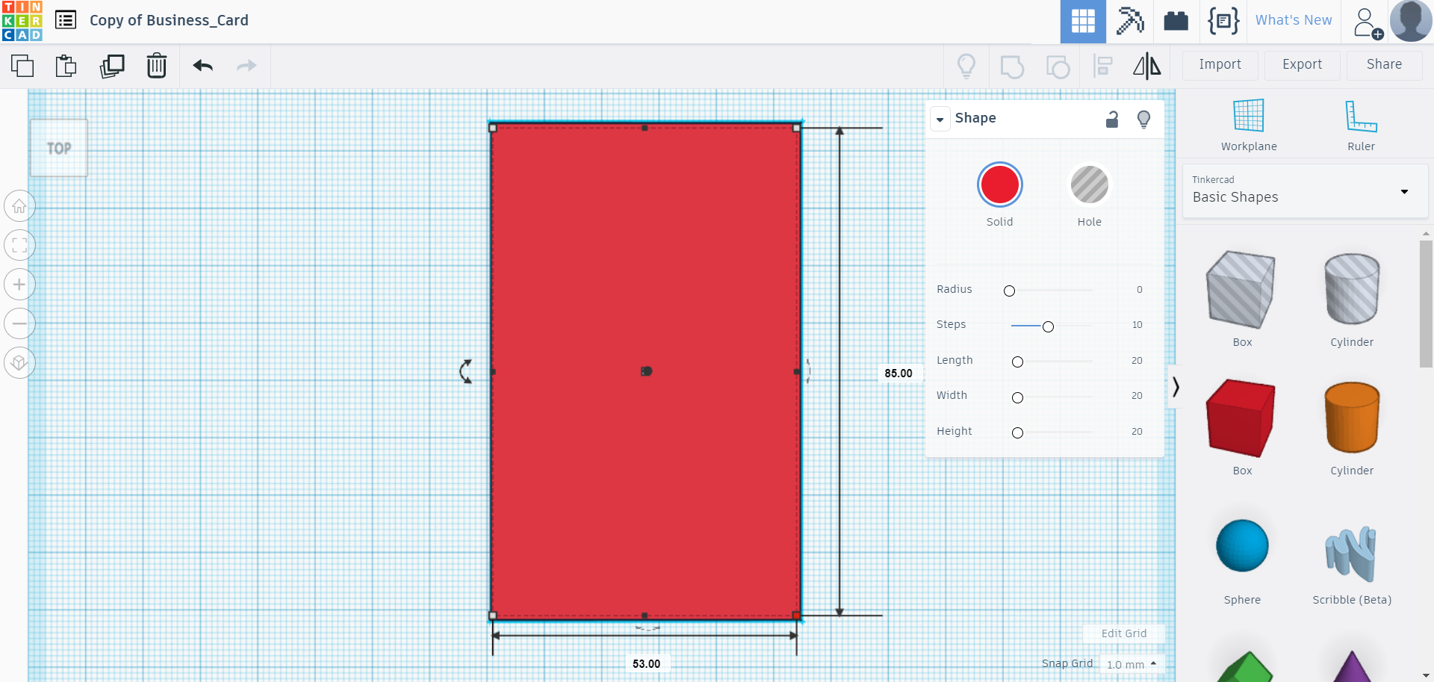1434x682 pixels.
Task: Click the 53.00 dimension value
Action: pos(646,664)
